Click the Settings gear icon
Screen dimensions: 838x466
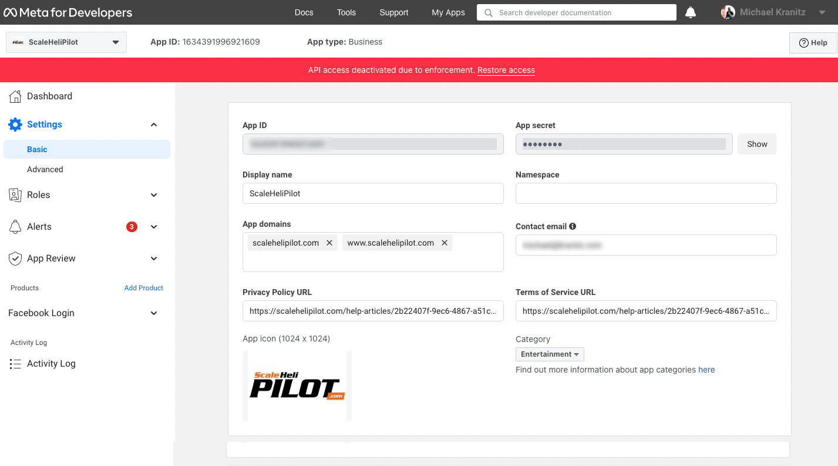(x=15, y=125)
